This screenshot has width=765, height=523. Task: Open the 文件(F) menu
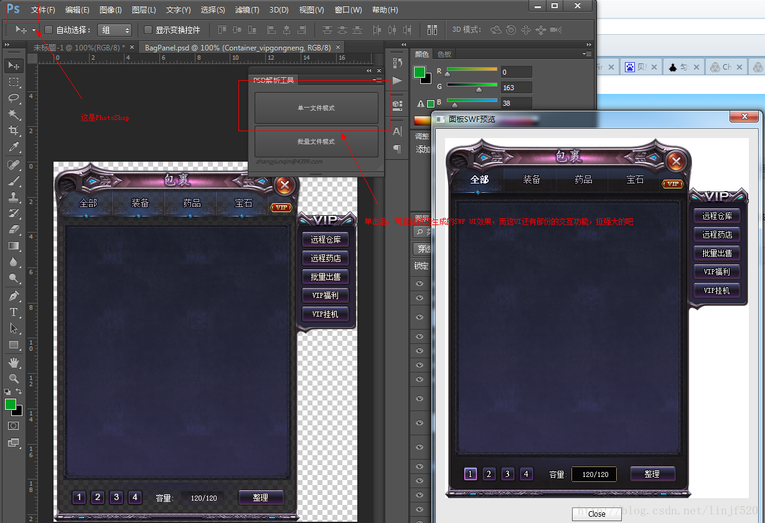coord(43,10)
